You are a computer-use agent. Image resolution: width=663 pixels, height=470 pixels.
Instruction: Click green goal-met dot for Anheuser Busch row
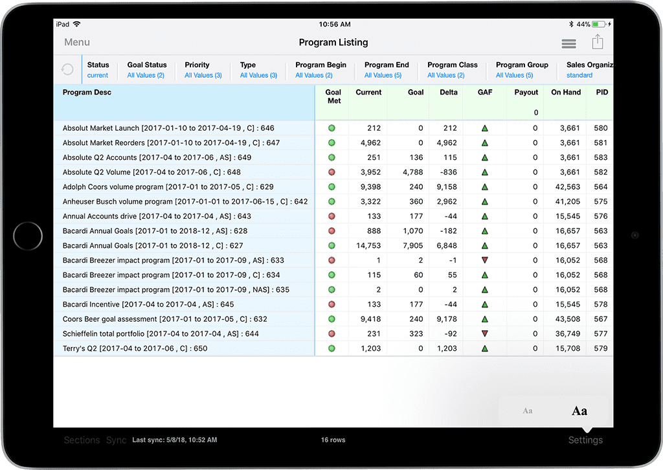(x=332, y=201)
